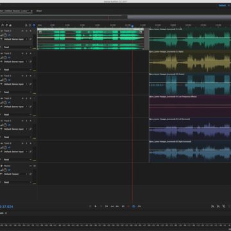Toggle the Loop Playback button
The image size is (231, 231).
click(133, 207)
